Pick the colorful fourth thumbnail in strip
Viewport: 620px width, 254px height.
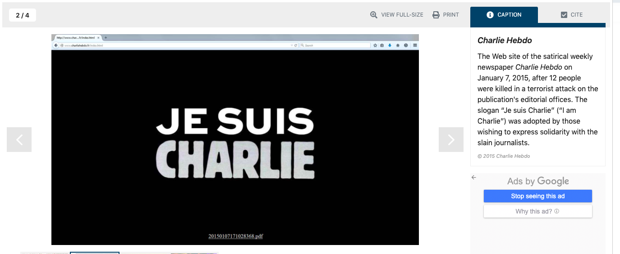click(194, 253)
